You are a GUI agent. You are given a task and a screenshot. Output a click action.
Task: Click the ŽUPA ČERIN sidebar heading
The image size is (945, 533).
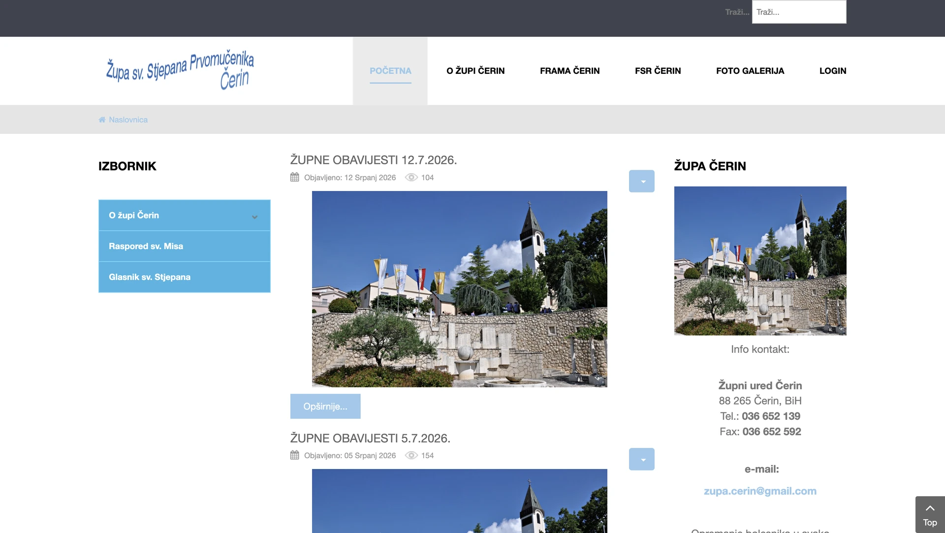click(710, 166)
